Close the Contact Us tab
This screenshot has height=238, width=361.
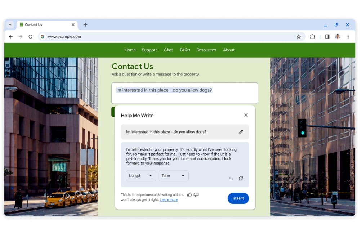tap(73, 24)
